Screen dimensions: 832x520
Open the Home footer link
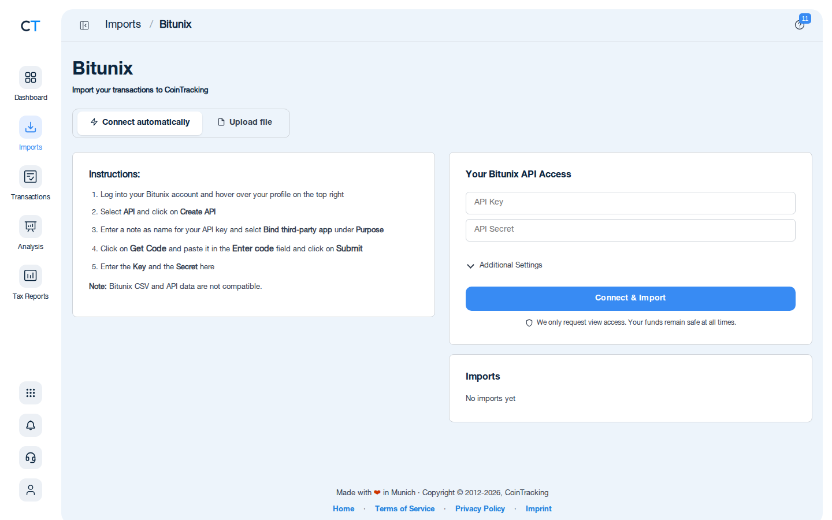click(x=344, y=508)
